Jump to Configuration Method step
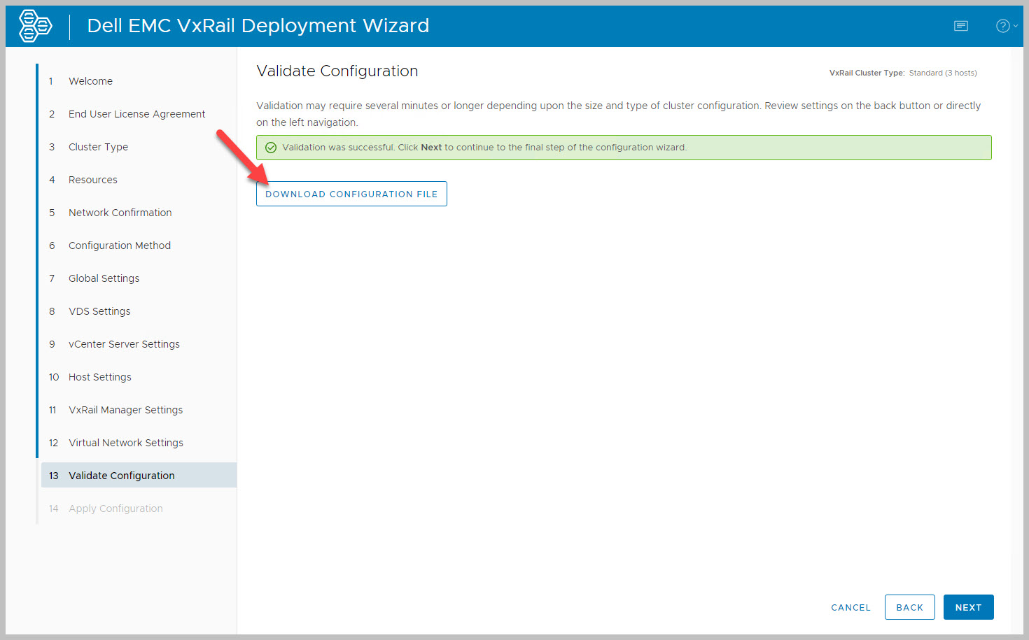 119,246
